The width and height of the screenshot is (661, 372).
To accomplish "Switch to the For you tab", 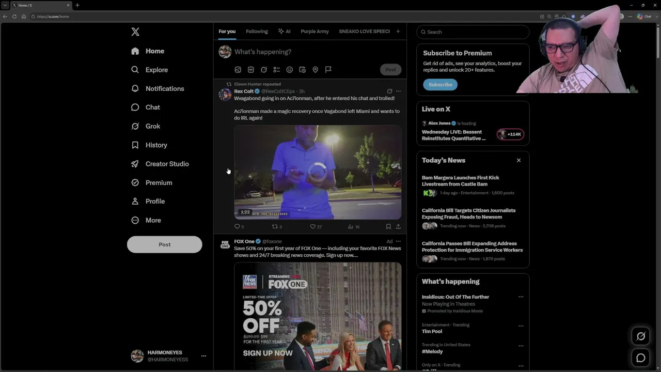I will (227, 32).
